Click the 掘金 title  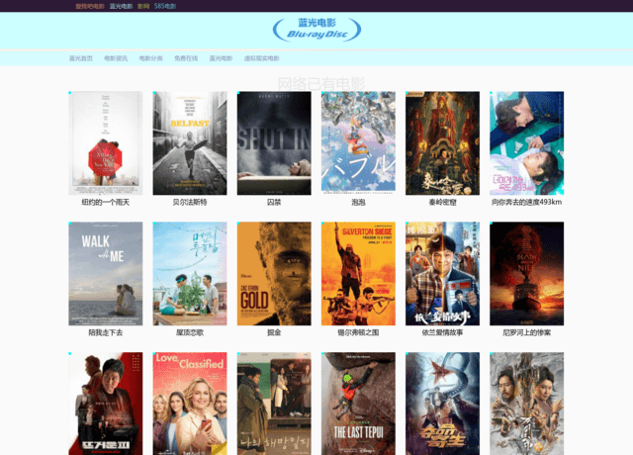point(274,332)
